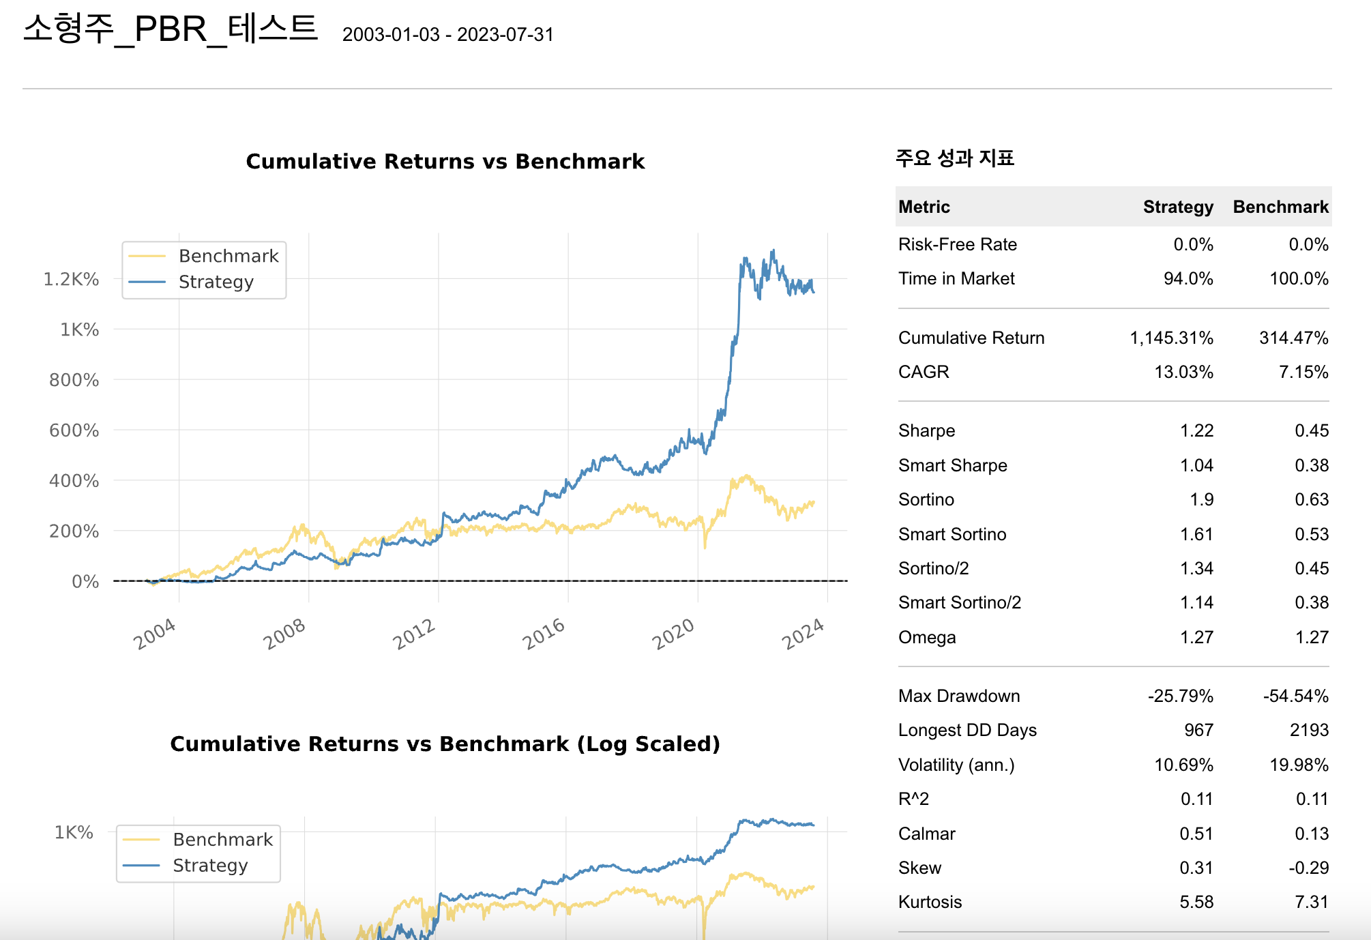Click the Strategy legend entry in top chart
1371x940 pixels.
(216, 282)
